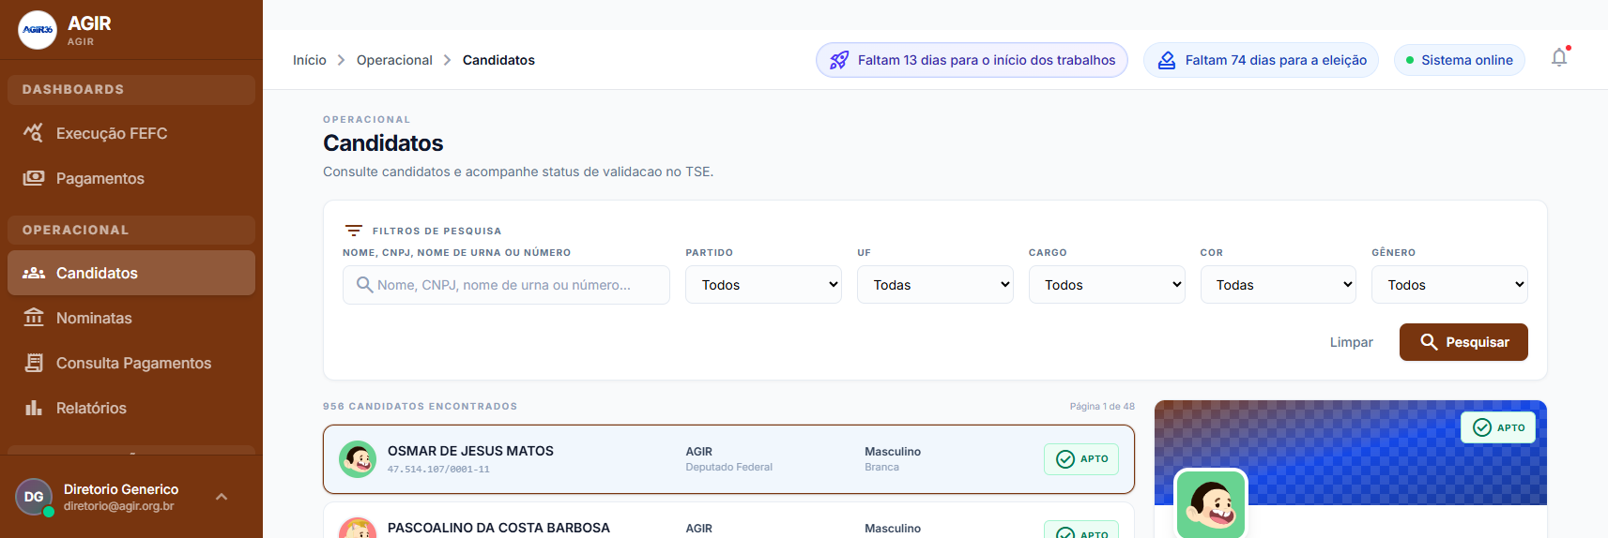
Task: Open notifications bell
Action: point(1559,58)
